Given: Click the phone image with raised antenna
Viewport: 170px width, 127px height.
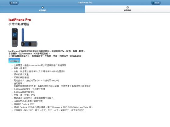Looking at the screenshot, I should pyautogui.click(x=29, y=37).
